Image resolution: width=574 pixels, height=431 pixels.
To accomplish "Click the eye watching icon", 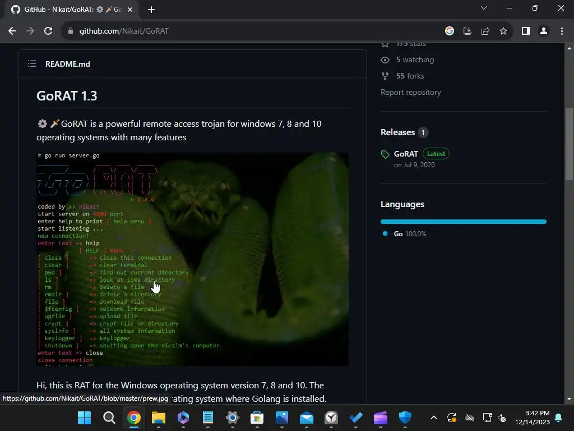I will (x=385, y=59).
